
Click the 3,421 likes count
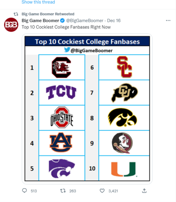point(113,191)
